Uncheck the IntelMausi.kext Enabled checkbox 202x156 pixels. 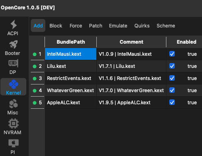point(172,54)
